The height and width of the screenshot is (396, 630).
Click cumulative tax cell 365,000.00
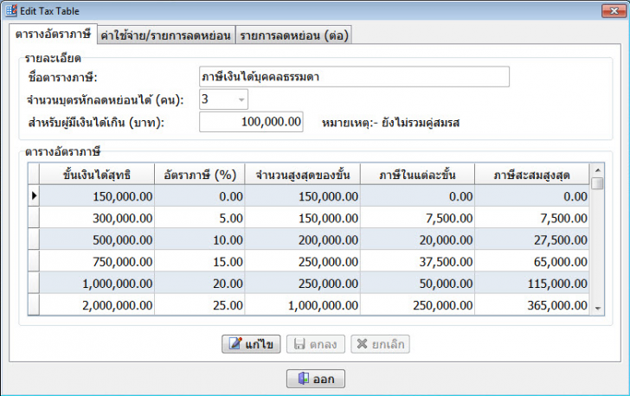532,304
